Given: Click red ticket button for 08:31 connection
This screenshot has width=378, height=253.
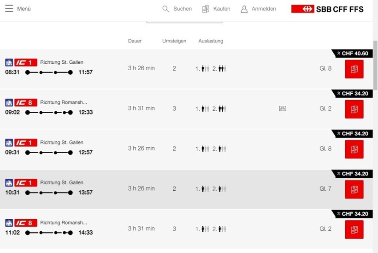Looking at the screenshot, I should point(354,69).
